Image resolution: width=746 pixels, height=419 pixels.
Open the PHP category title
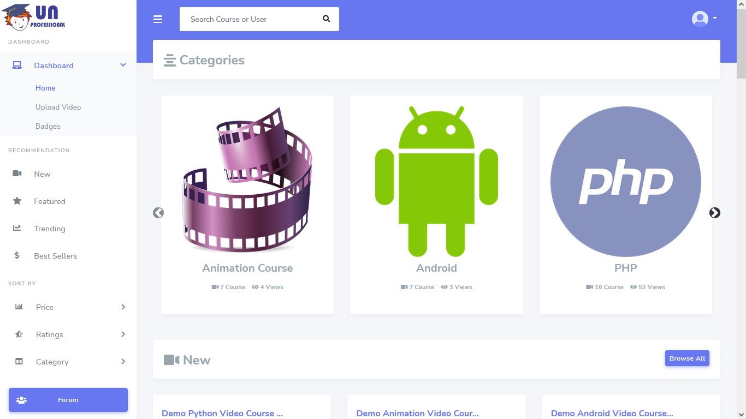point(626,268)
